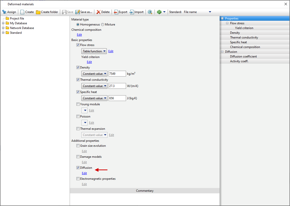The image size is (290, 206).
Task: Open the search magnifier tool
Action: [150, 12]
